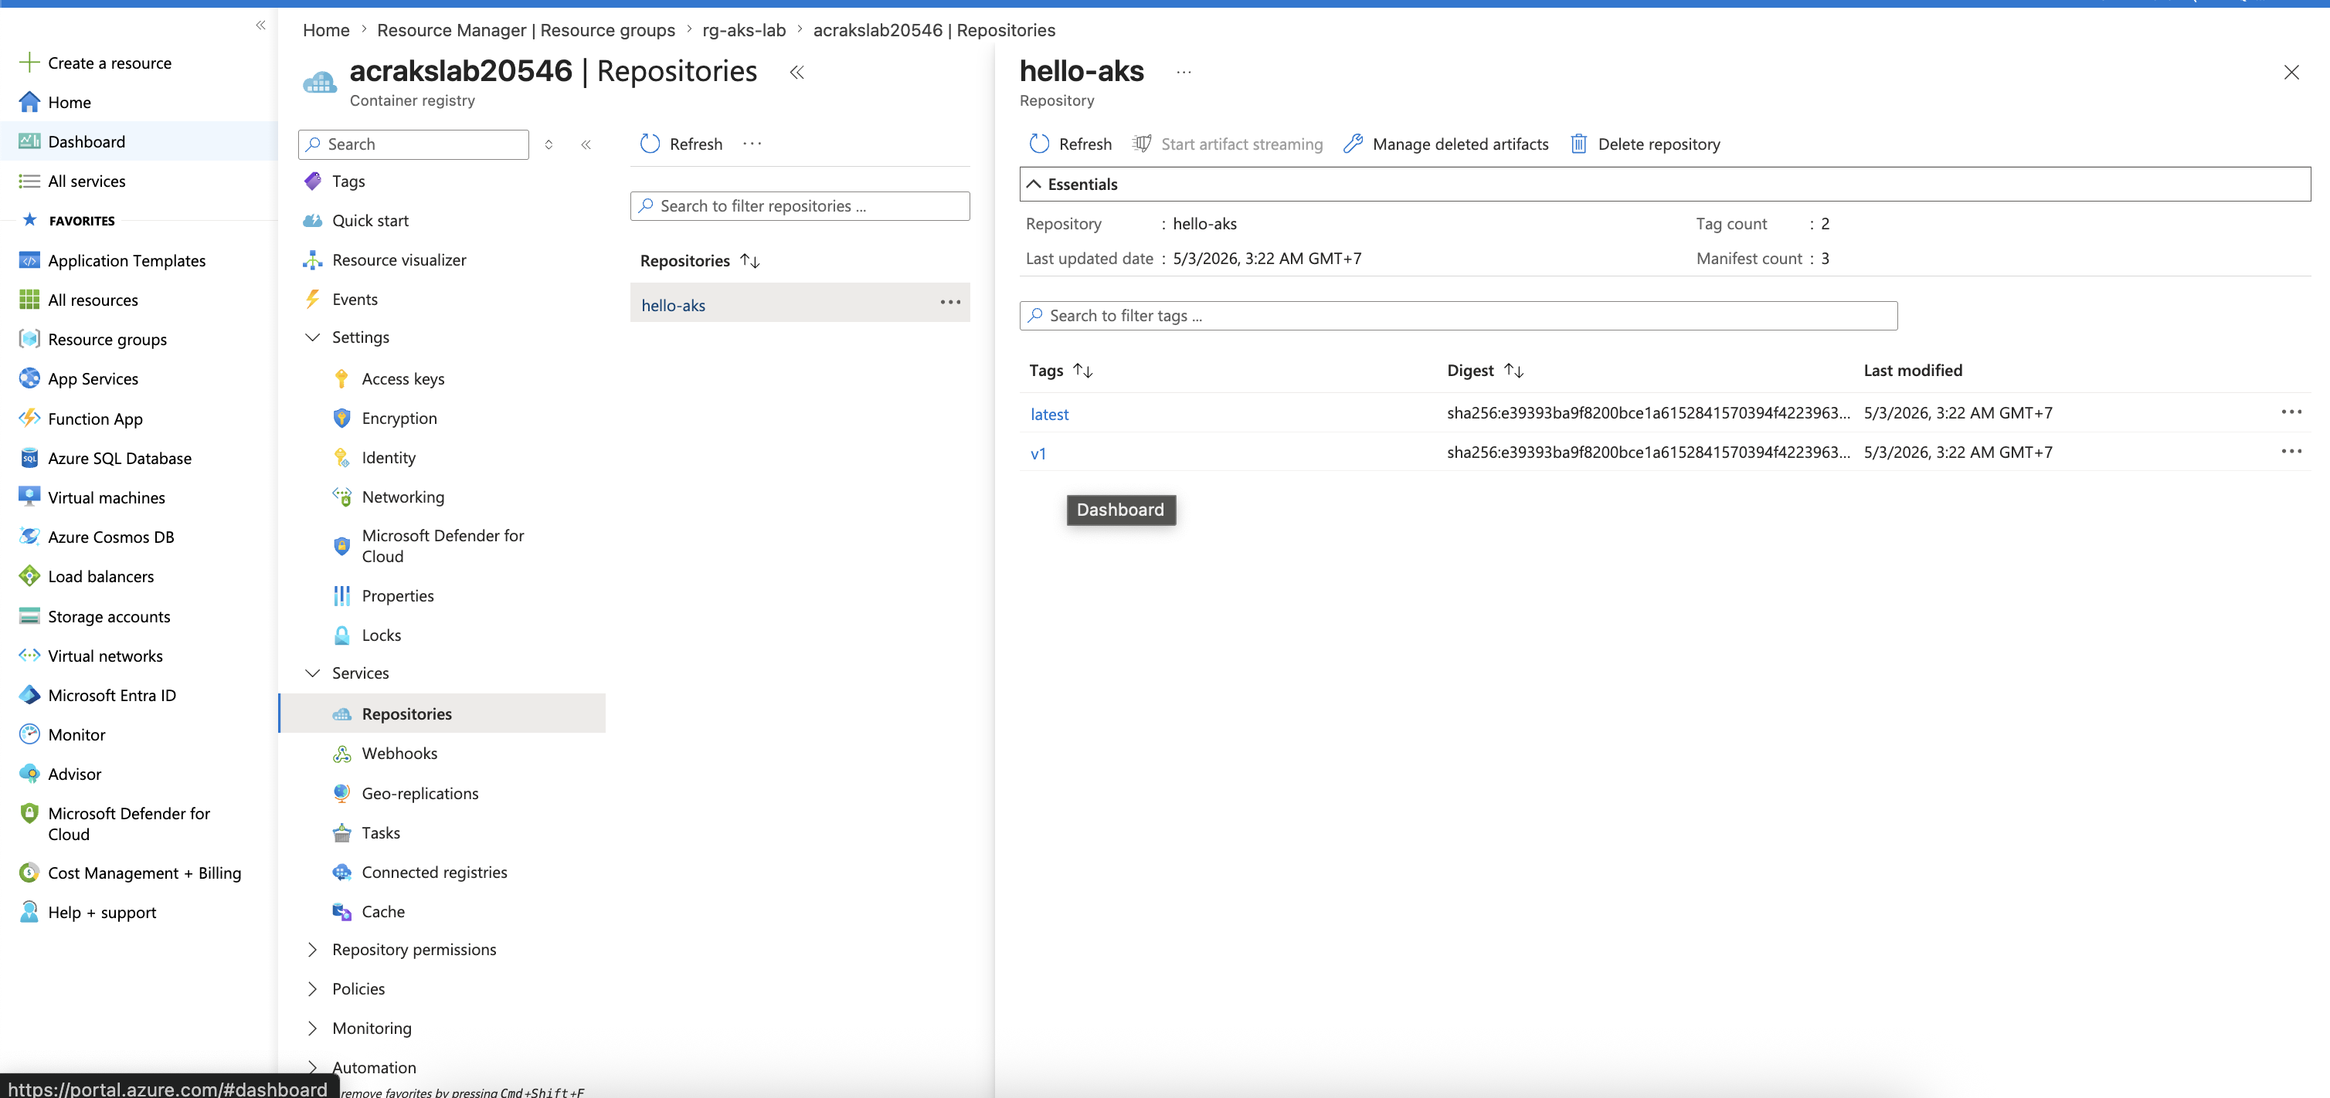Open Azure SQL Database icon
Image resolution: width=2330 pixels, height=1098 pixels.
pyautogui.click(x=29, y=457)
